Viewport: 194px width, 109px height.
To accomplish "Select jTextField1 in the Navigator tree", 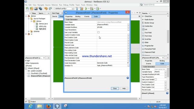I will (x=39, y=73).
